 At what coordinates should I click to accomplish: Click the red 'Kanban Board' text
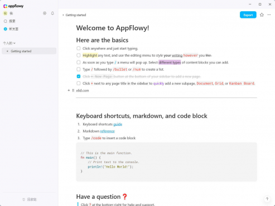(x=242, y=84)
